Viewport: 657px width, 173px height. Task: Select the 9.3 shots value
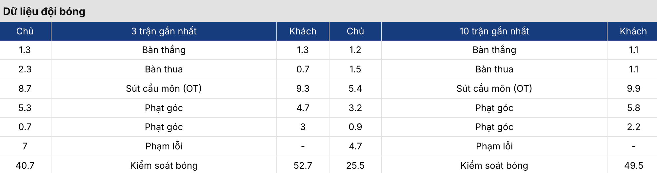pos(303,88)
